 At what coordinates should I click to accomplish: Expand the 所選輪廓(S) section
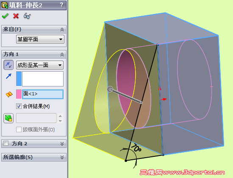(x=62, y=157)
